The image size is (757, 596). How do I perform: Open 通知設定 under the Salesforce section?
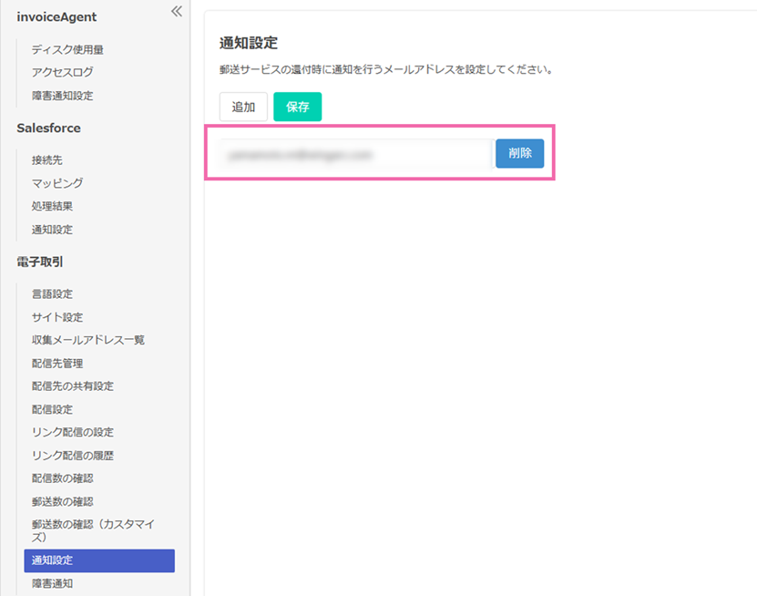point(52,230)
